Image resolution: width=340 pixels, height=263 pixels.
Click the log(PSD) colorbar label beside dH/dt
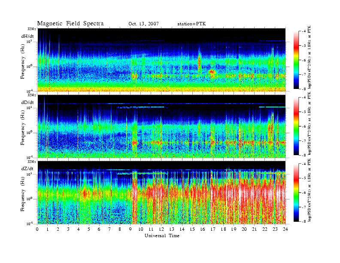pyautogui.click(x=310, y=57)
